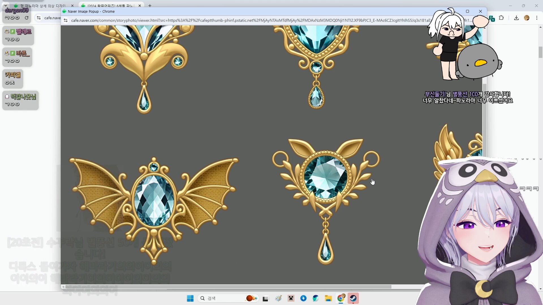Click the main page scrollbar down arrow

point(540,289)
